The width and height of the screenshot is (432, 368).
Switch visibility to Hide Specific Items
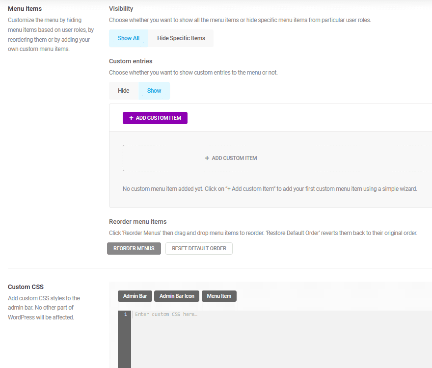[181, 38]
